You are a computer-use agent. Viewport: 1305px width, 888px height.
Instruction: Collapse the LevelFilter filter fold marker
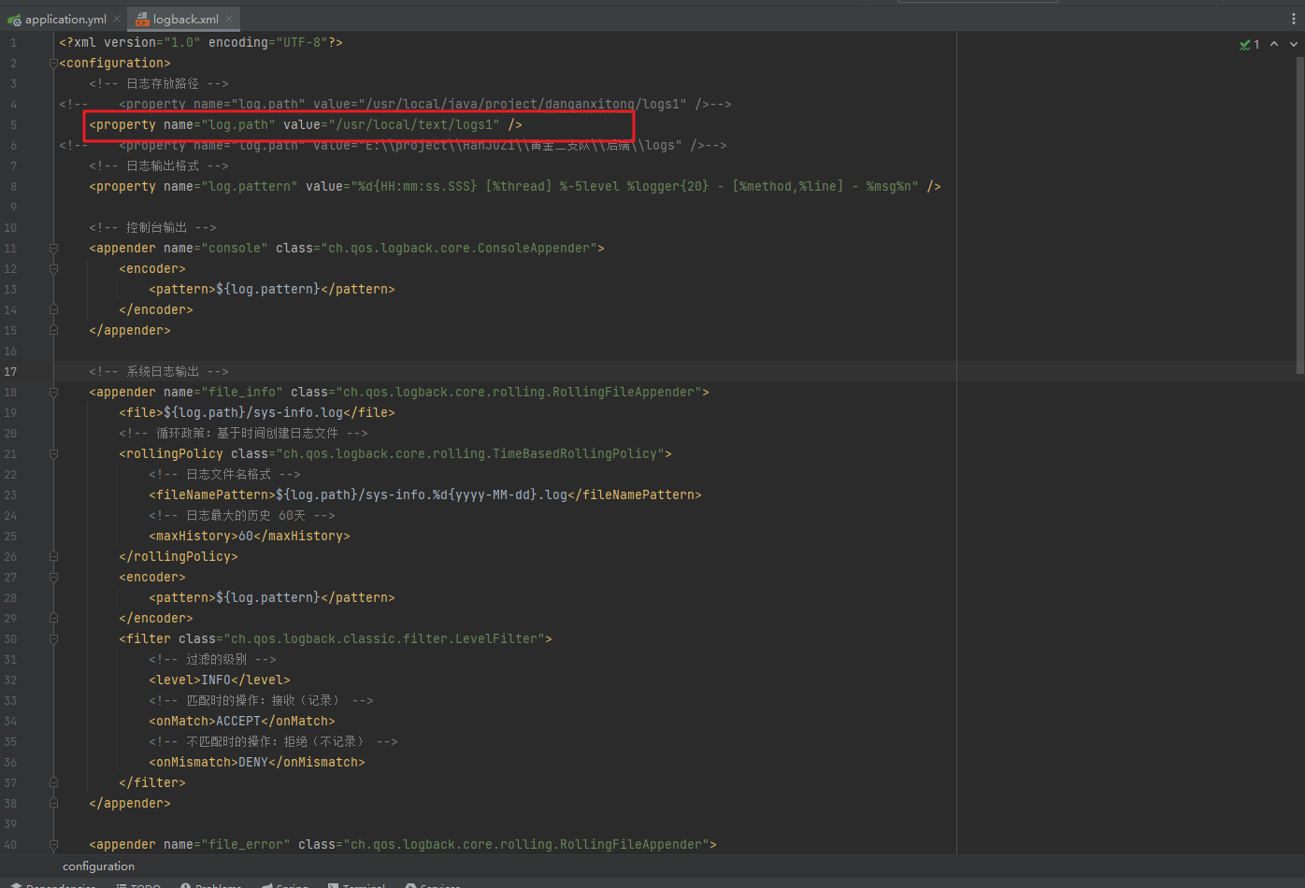[53, 639]
